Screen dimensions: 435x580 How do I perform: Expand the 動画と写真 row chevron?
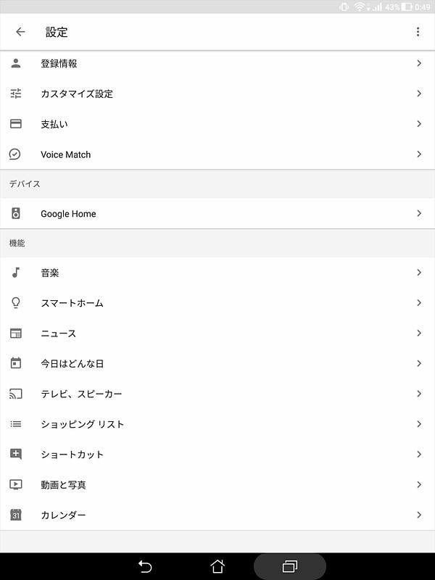click(420, 484)
